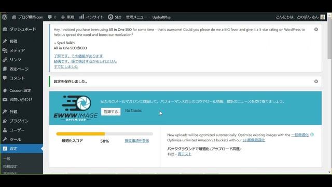Open comments bubble icon in admin bar
The image size is (332, 187).
coord(50,17)
